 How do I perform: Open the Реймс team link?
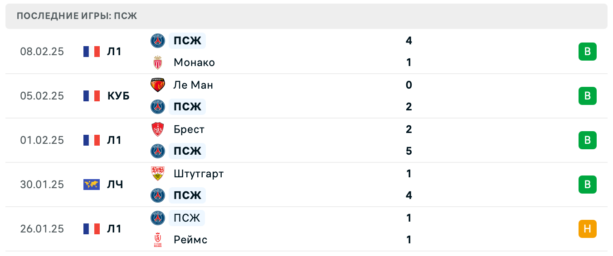click(x=190, y=240)
